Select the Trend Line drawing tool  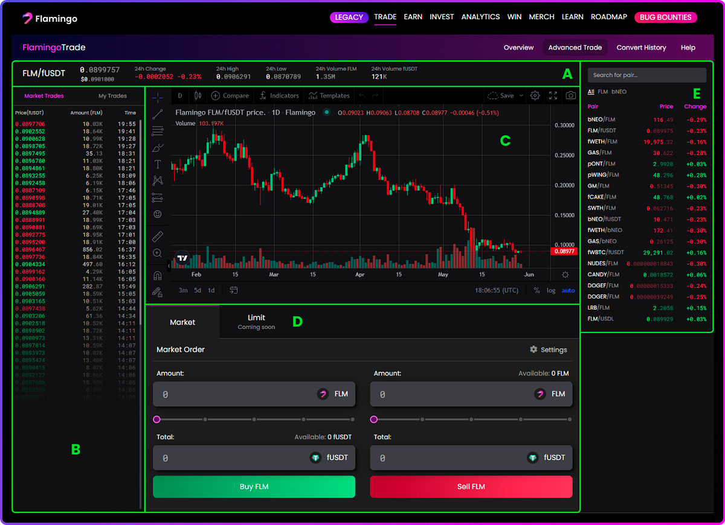[x=157, y=113]
